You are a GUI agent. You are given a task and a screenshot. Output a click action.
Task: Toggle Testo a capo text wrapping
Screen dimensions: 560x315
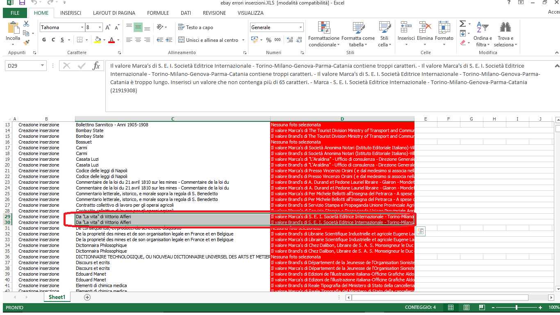[196, 27]
